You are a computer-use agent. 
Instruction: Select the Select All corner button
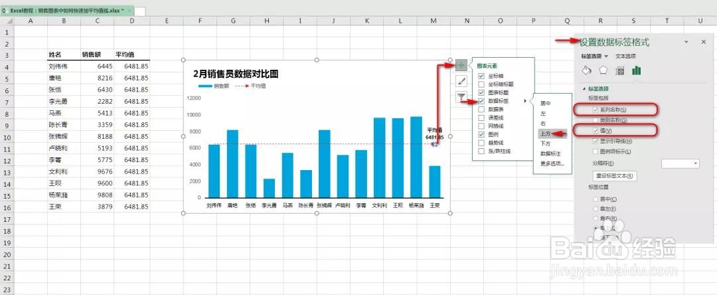[x=7, y=21]
